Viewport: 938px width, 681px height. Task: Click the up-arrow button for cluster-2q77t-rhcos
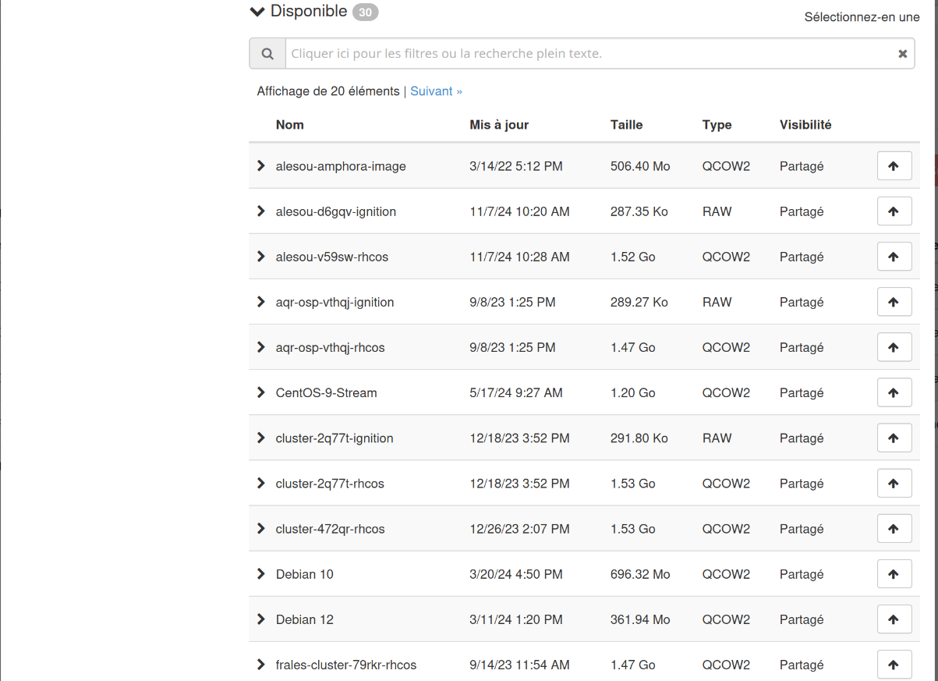pyautogui.click(x=894, y=484)
